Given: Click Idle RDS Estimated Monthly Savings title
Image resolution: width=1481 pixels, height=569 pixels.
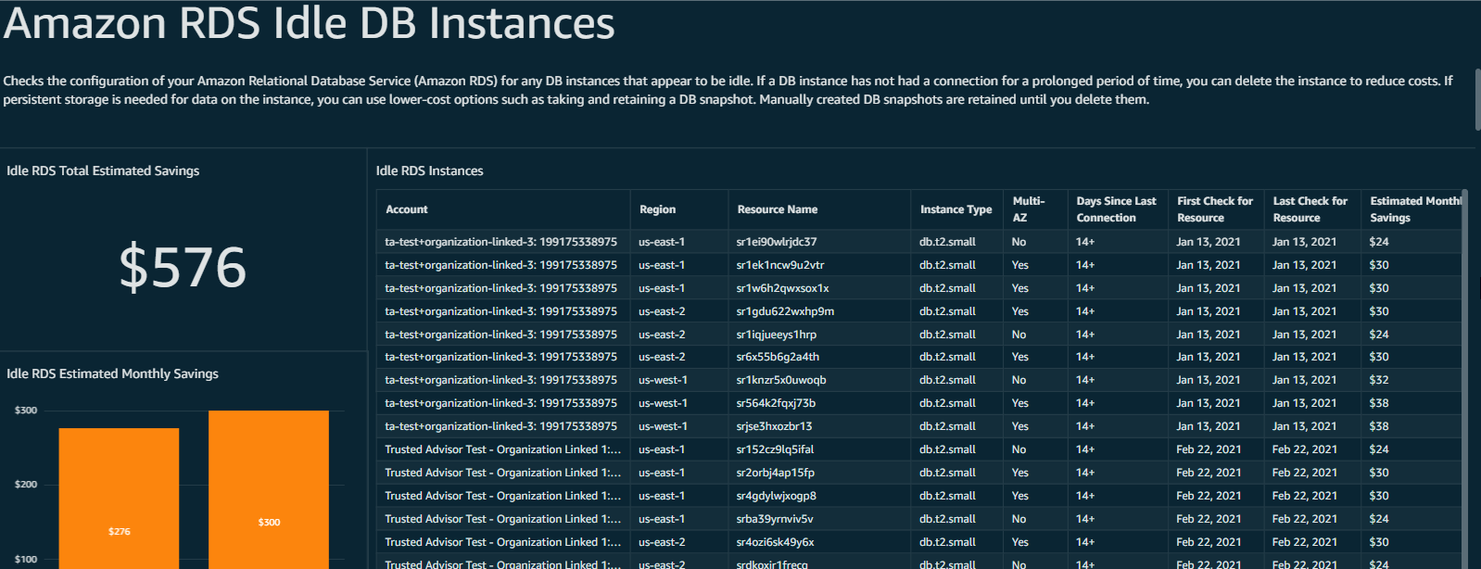Looking at the screenshot, I should (112, 373).
